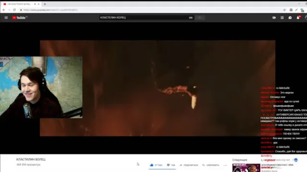Open the on-screen keyboard icon in search

click(191, 18)
